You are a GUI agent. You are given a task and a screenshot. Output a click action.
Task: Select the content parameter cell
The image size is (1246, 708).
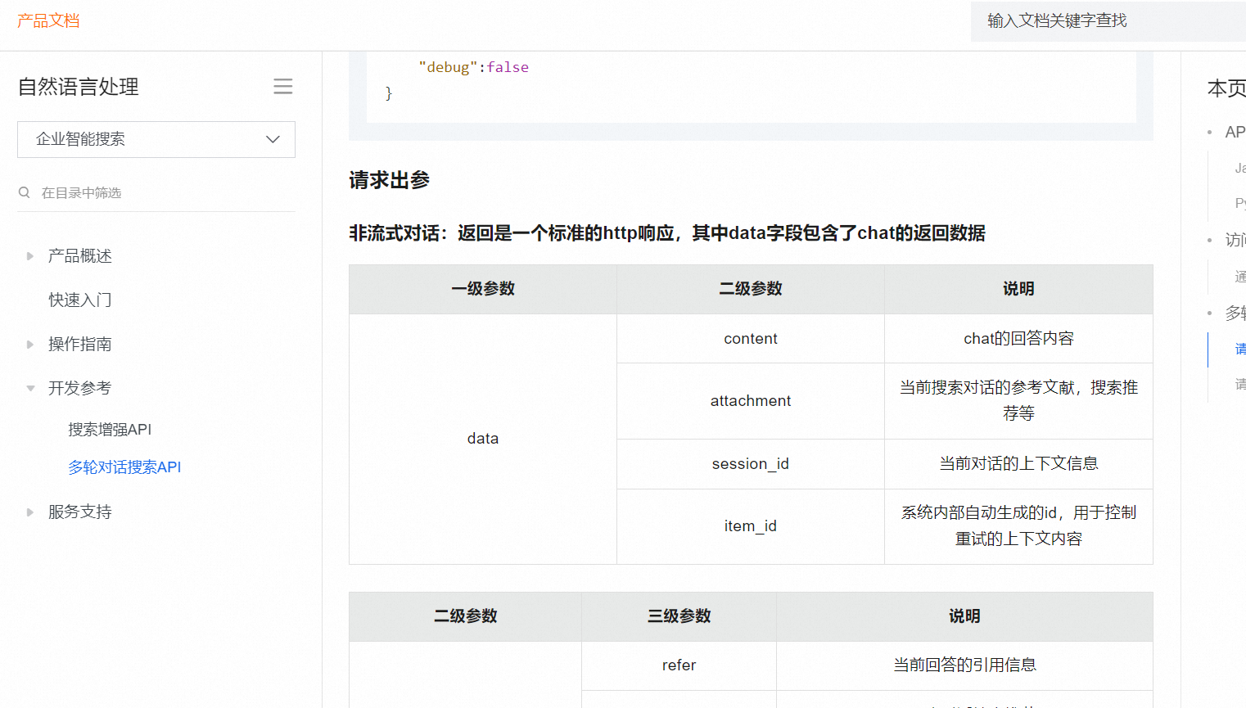pos(751,339)
